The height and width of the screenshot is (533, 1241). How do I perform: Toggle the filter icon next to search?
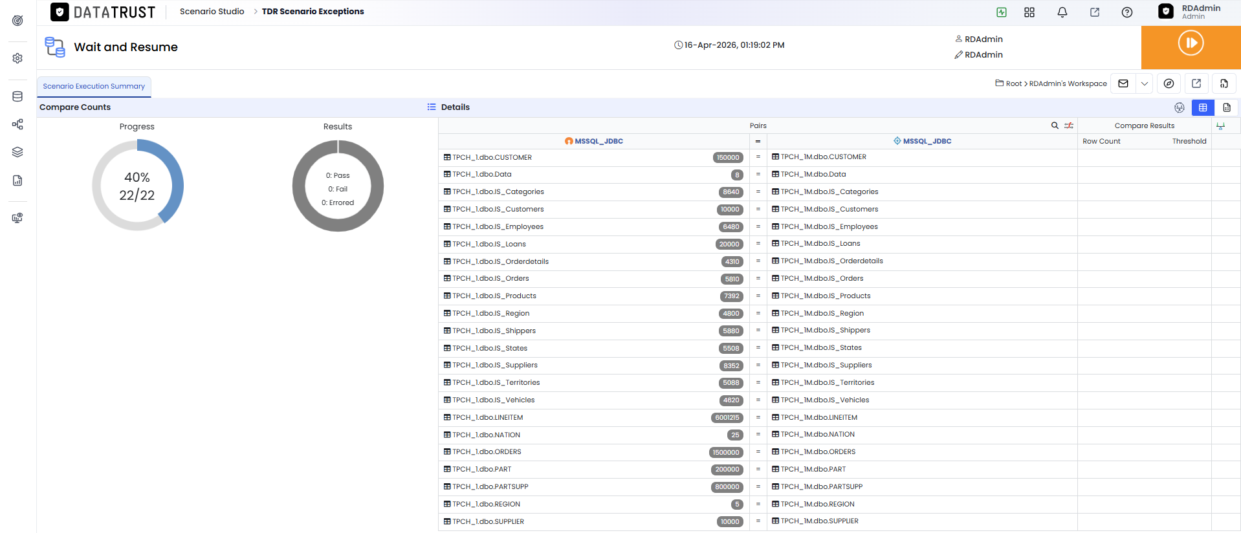tap(1069, 125)
